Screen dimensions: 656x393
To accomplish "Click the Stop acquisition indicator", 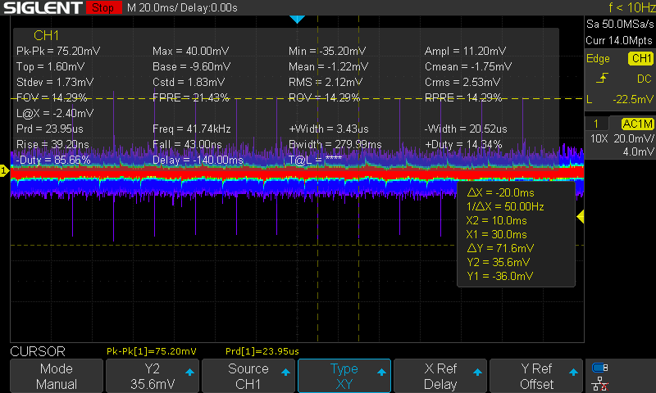I will coord(103,7).
